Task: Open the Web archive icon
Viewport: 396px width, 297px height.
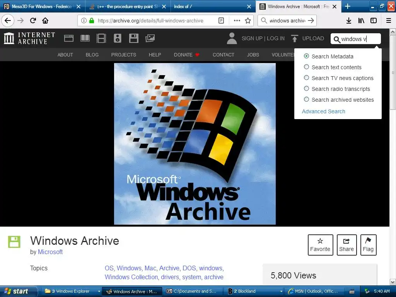Action: pos(69,38)
